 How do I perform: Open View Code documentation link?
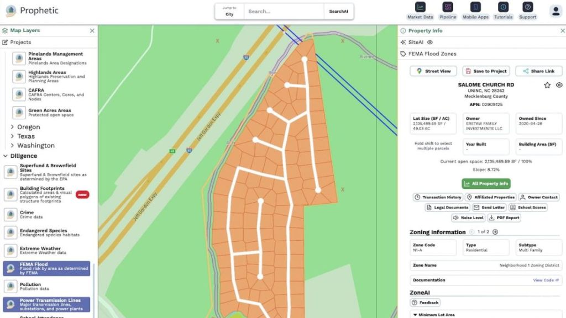(546, 280)
